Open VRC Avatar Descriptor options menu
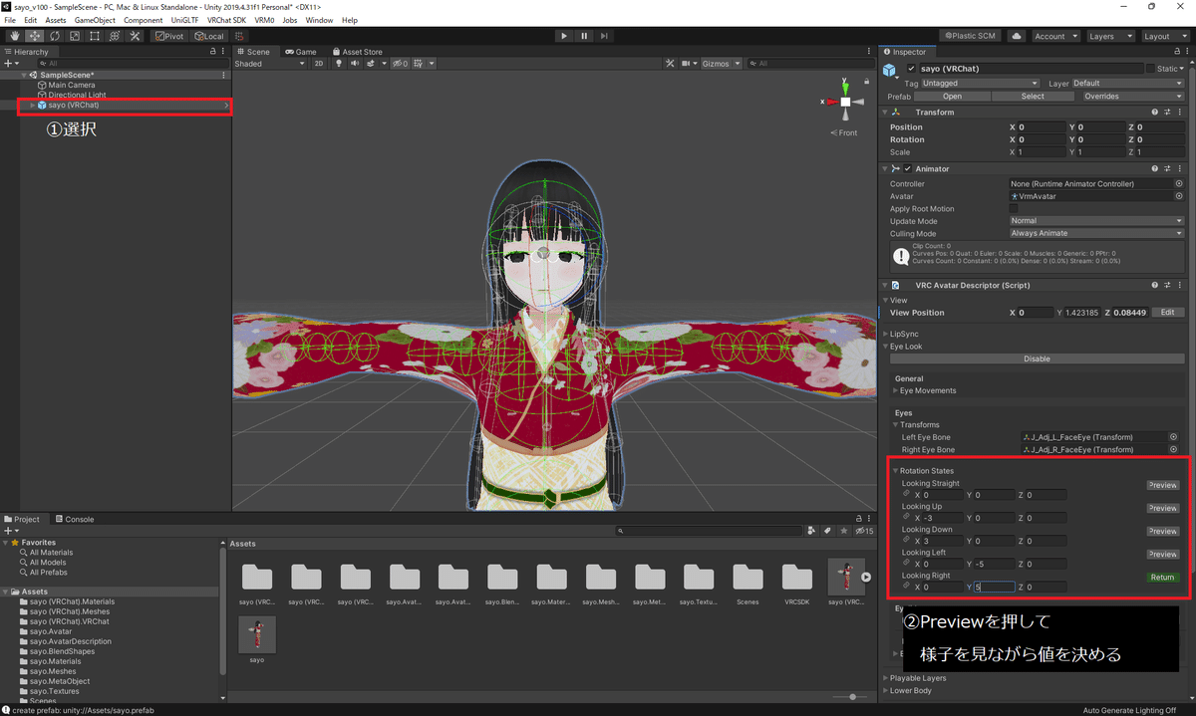This screenshot has width=1196, height=716. coord(1179,286)
